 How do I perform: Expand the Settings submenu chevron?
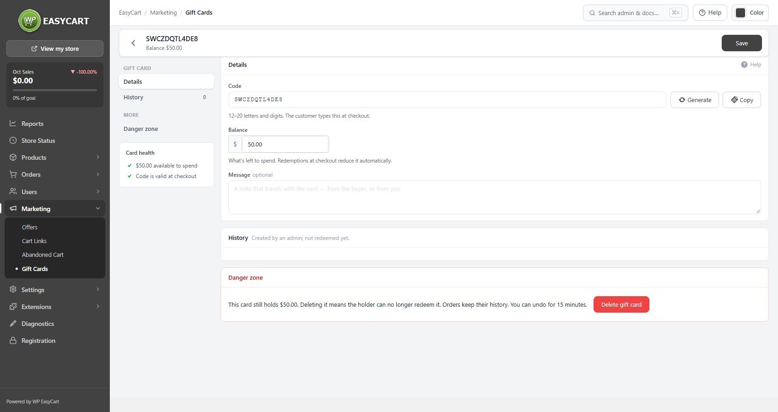click(98, 289)
